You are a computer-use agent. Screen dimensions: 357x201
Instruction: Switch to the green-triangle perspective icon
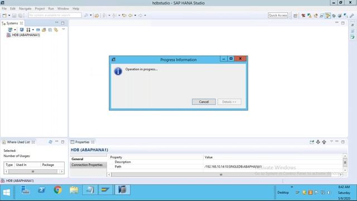pyautogui.click(x=310, y=16)
